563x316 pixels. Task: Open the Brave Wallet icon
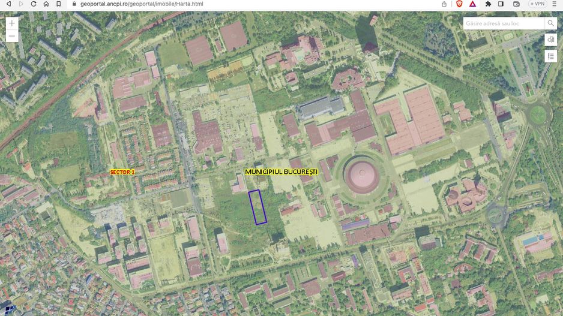(516, 4)
